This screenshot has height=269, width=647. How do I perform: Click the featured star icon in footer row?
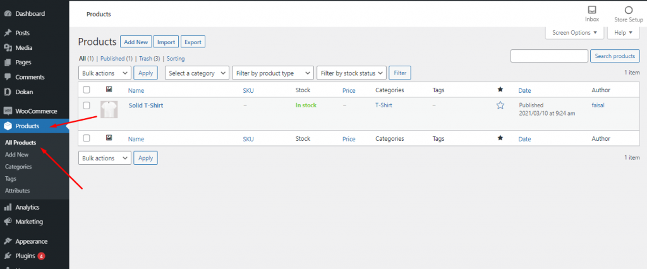point(500,138)
